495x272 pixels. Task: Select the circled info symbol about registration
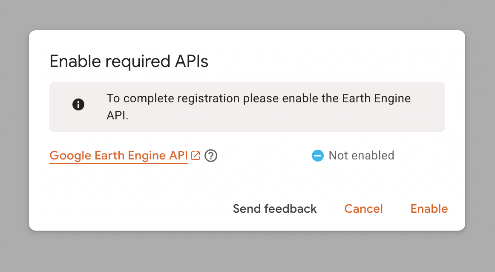coord(78,104)
